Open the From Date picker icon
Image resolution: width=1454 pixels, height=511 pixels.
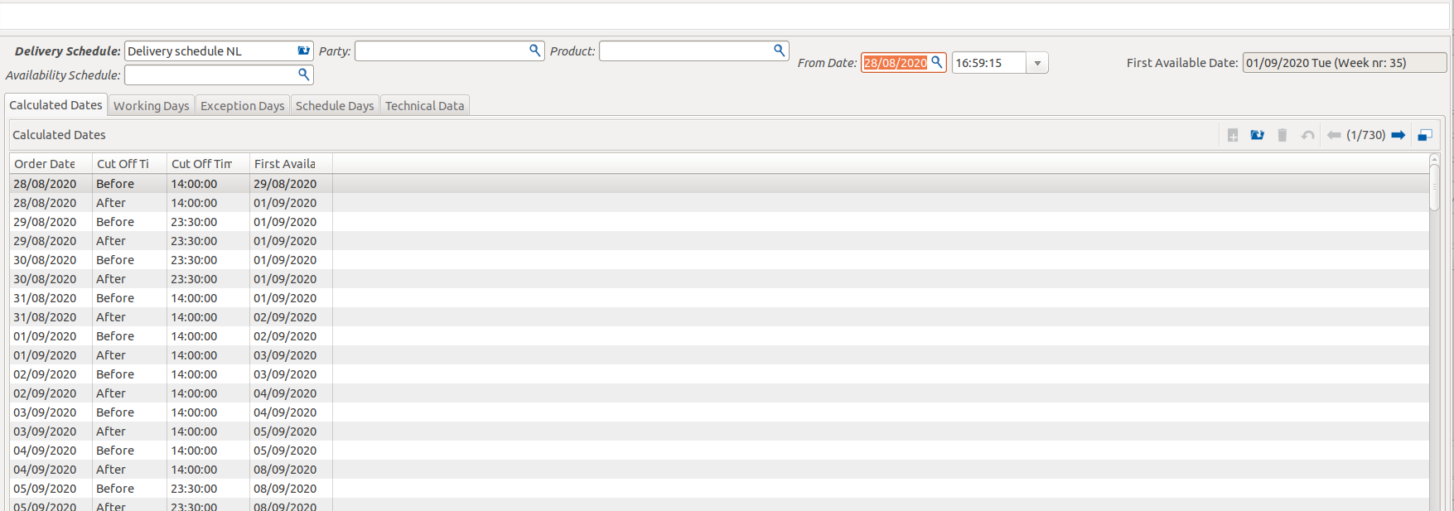937,62
